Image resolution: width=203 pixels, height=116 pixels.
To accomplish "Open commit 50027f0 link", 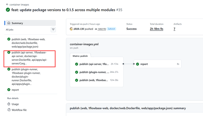I will click(102, 29).
